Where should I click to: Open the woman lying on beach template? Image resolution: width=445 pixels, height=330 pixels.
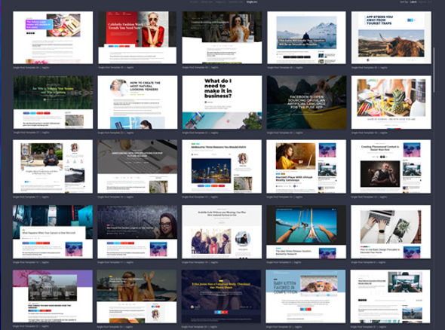[x=137, y=296]
